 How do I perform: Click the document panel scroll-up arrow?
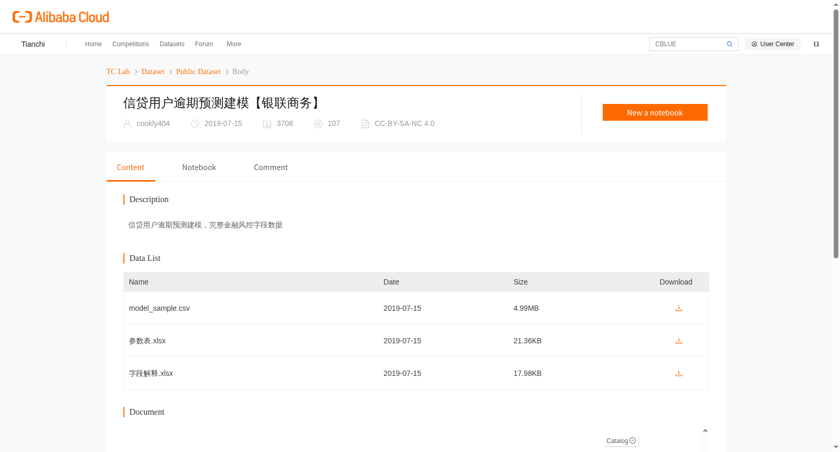(705, 430)
